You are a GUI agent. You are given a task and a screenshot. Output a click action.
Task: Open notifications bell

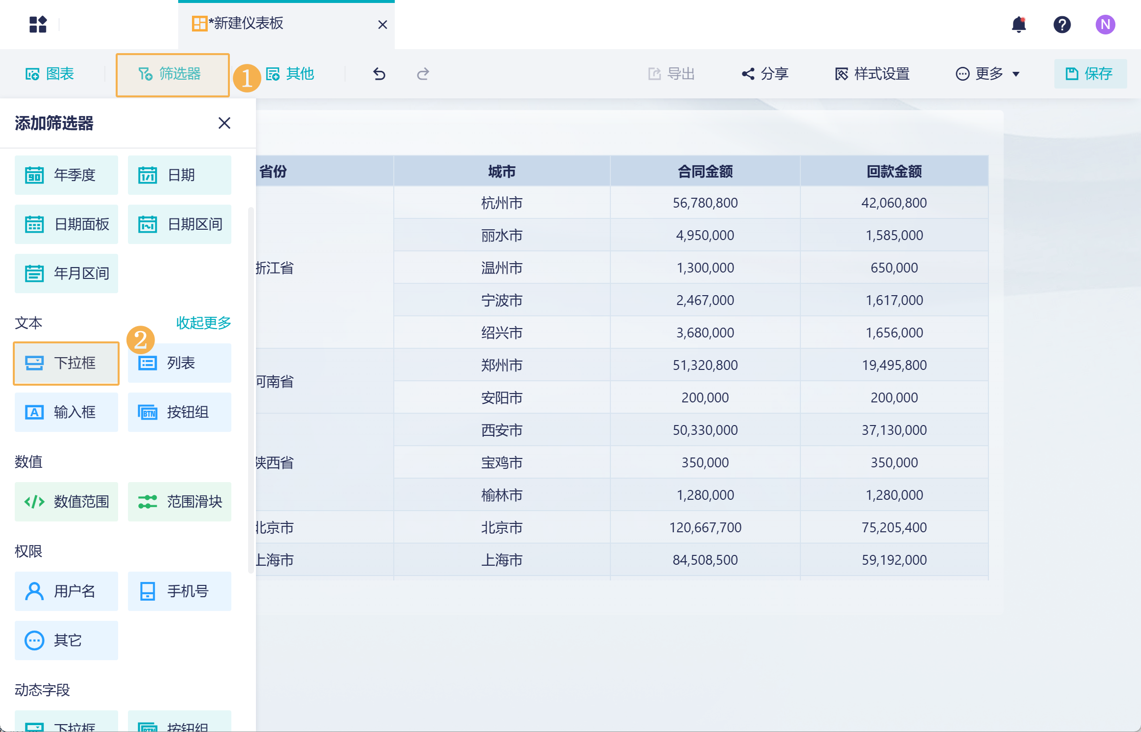(1018, 25)
